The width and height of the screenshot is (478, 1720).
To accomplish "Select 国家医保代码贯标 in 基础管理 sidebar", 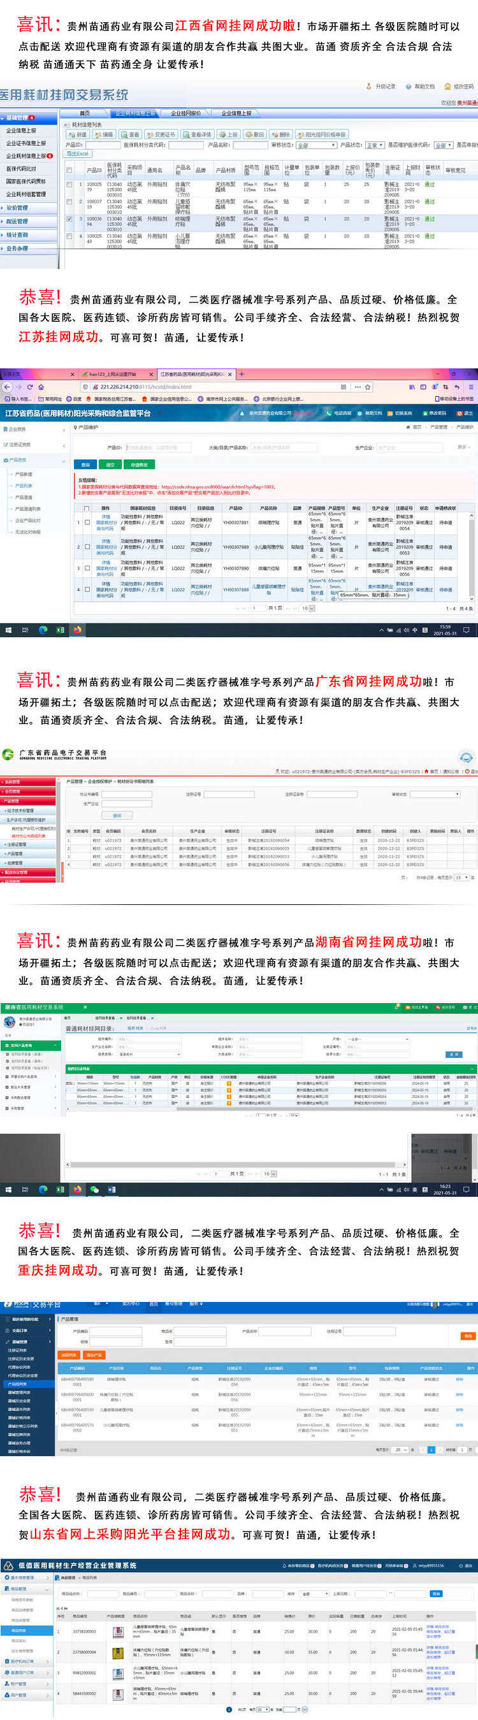I will click(27, 182).
